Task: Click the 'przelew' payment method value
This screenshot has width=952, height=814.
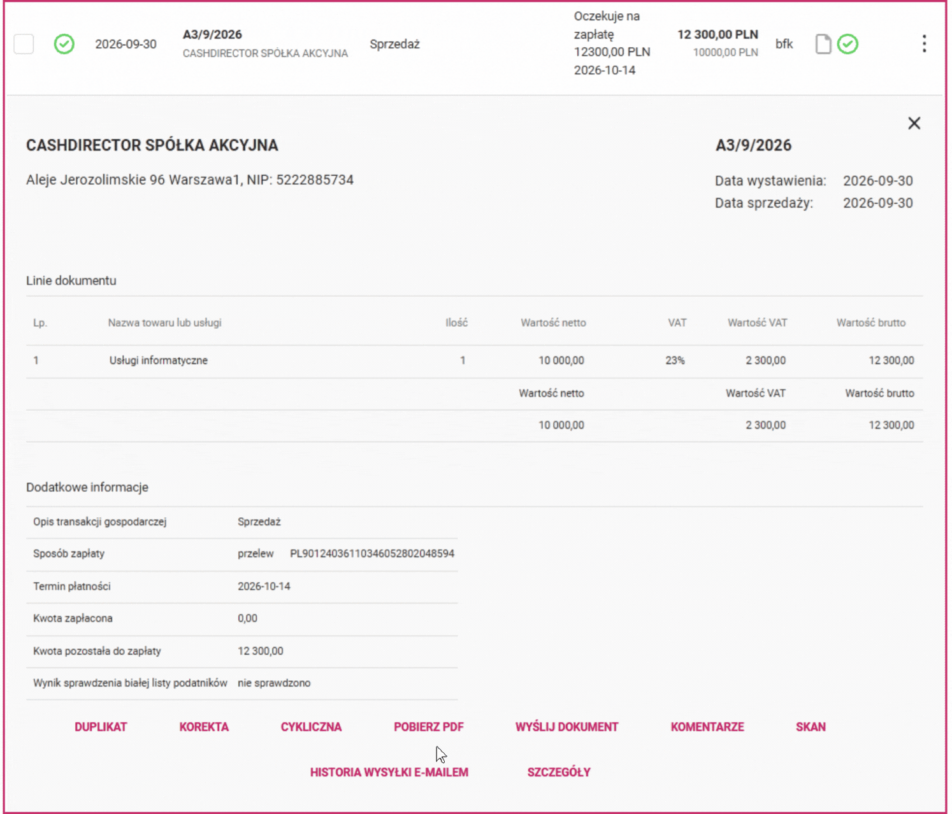Action: (x=256, y=553)
